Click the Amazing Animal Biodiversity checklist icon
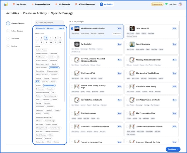The width and height of the screenshot is (187, 153). (x=132, y=60)
